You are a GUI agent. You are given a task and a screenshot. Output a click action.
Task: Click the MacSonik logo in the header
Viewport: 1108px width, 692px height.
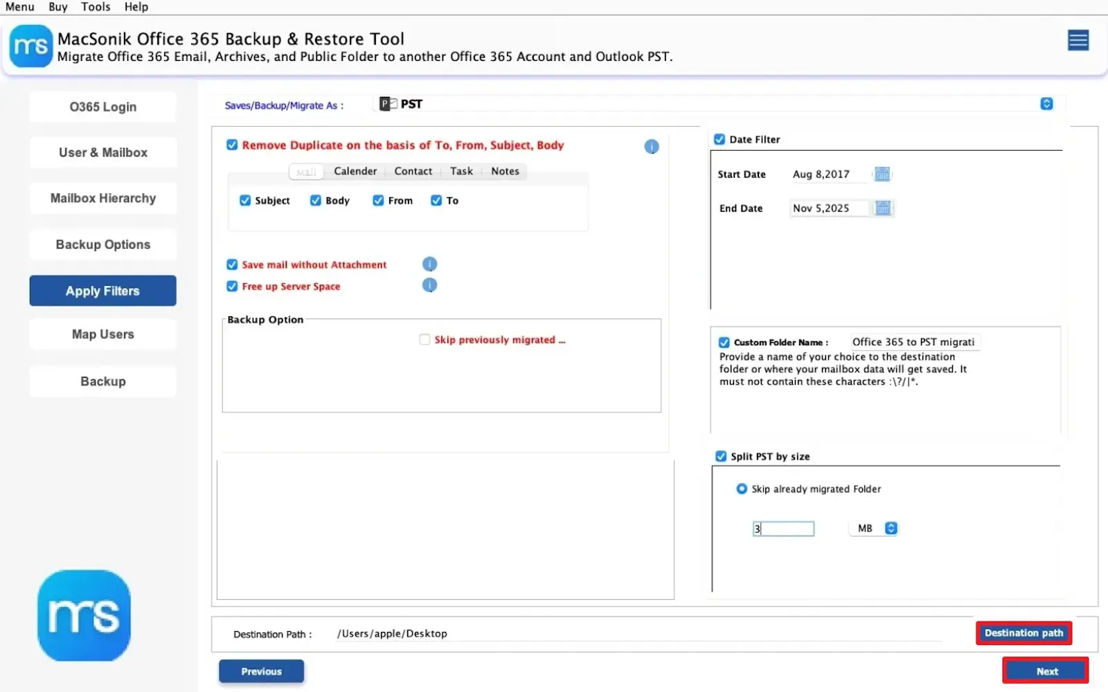point(31,46)
